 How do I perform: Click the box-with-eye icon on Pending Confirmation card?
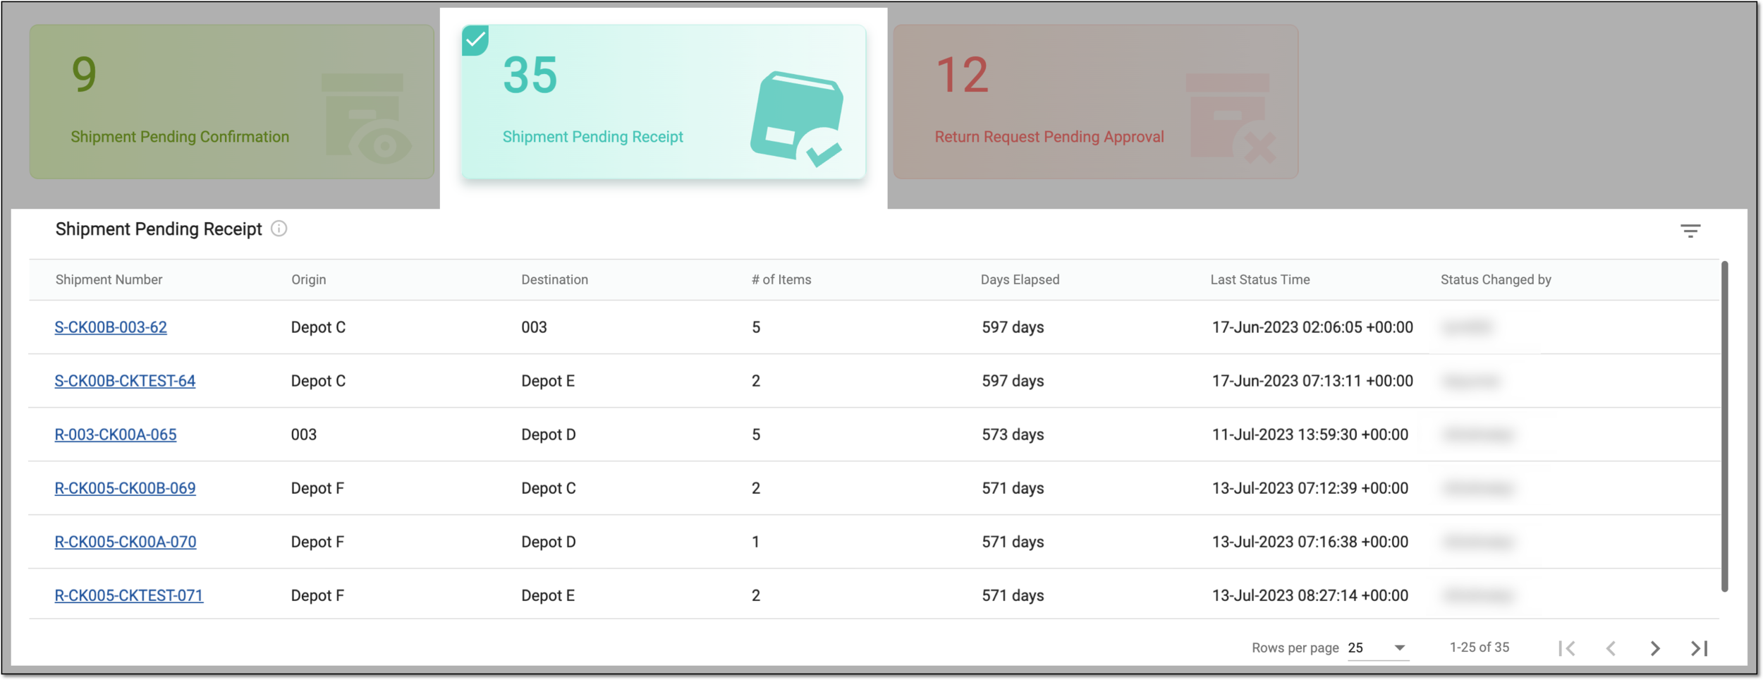pos(367,118)
